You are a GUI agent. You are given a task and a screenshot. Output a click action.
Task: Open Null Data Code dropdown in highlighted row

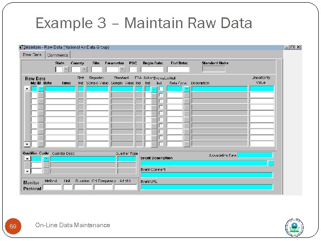187,89
